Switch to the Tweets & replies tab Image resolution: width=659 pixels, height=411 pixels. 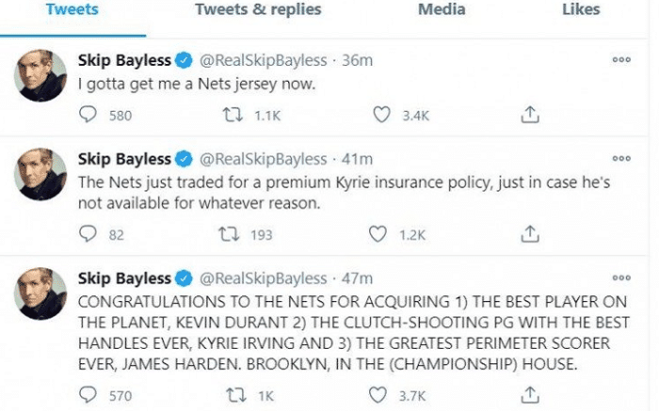258,10
